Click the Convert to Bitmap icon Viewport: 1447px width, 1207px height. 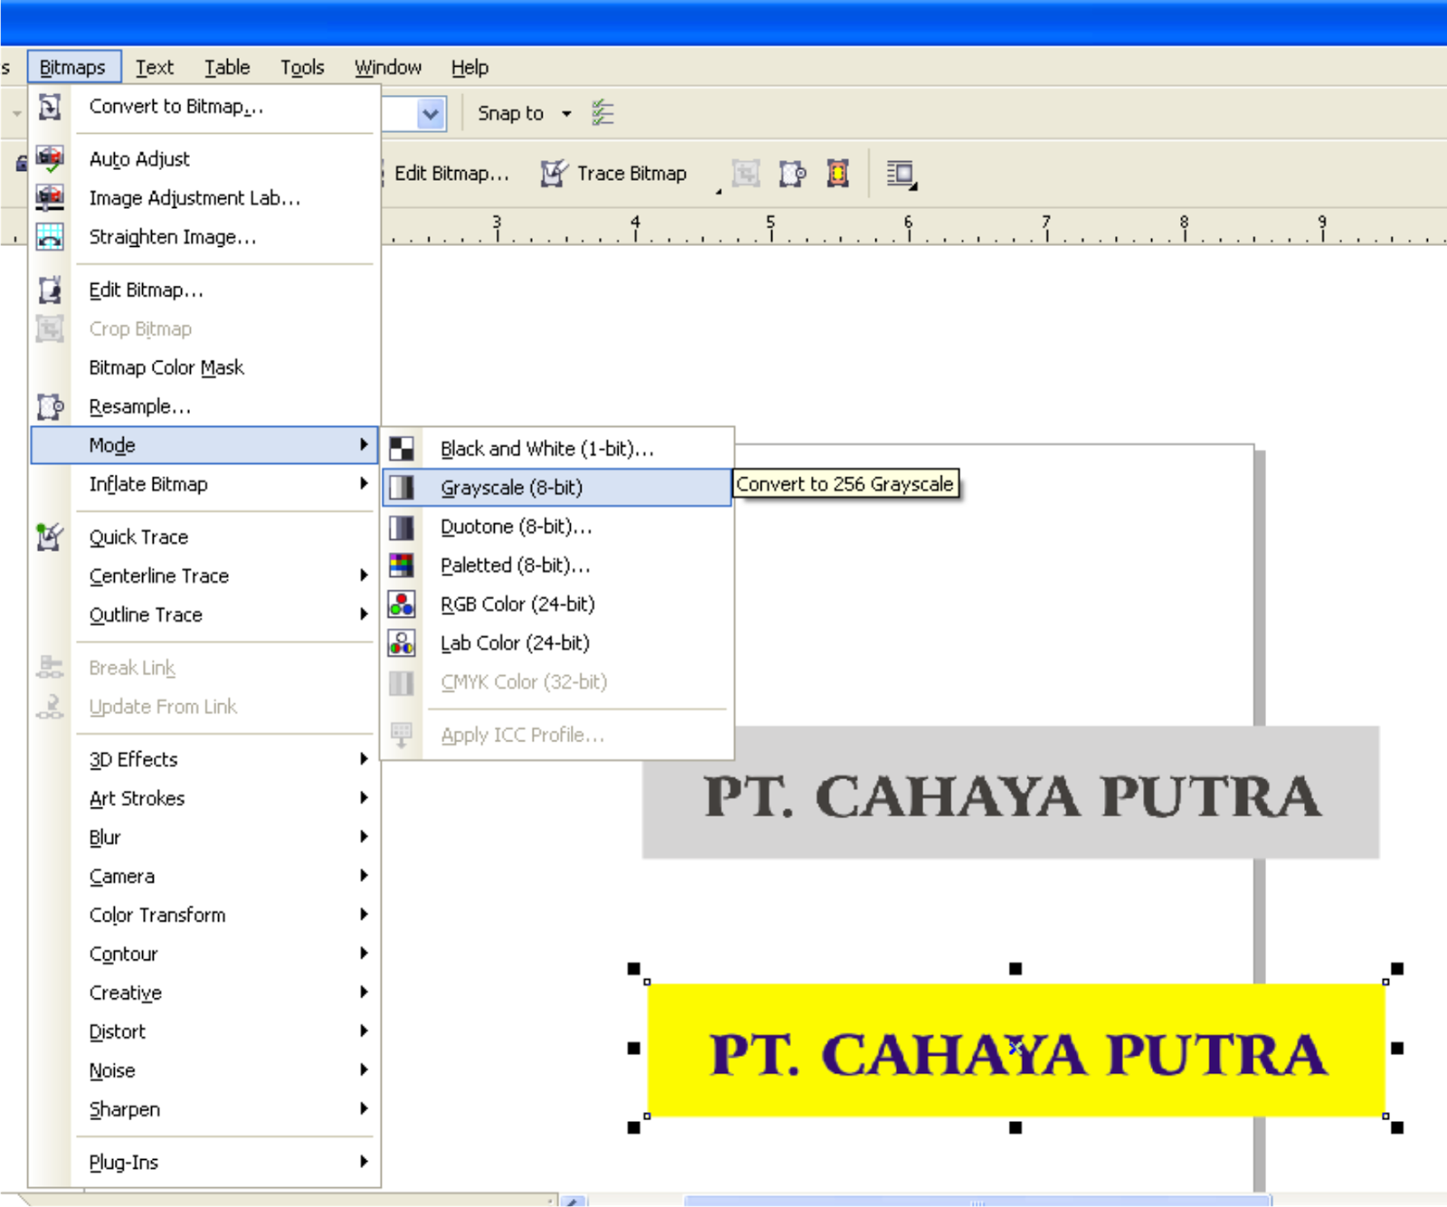point(48,106)
